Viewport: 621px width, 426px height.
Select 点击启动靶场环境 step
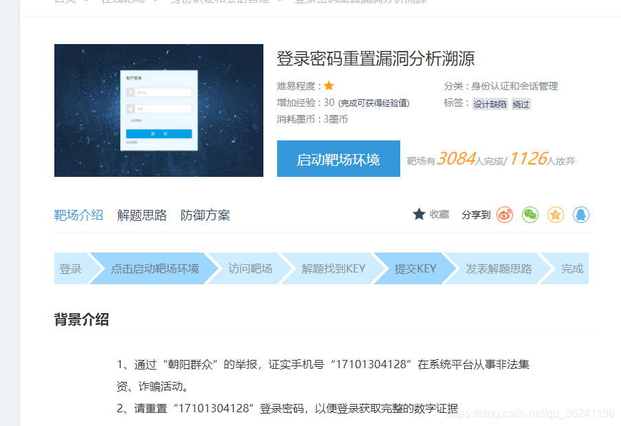click(x=155, y=268)
